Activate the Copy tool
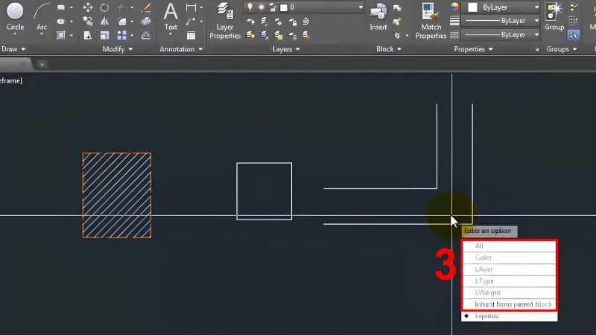The image size is (596, 335). [x=88, y=22]
